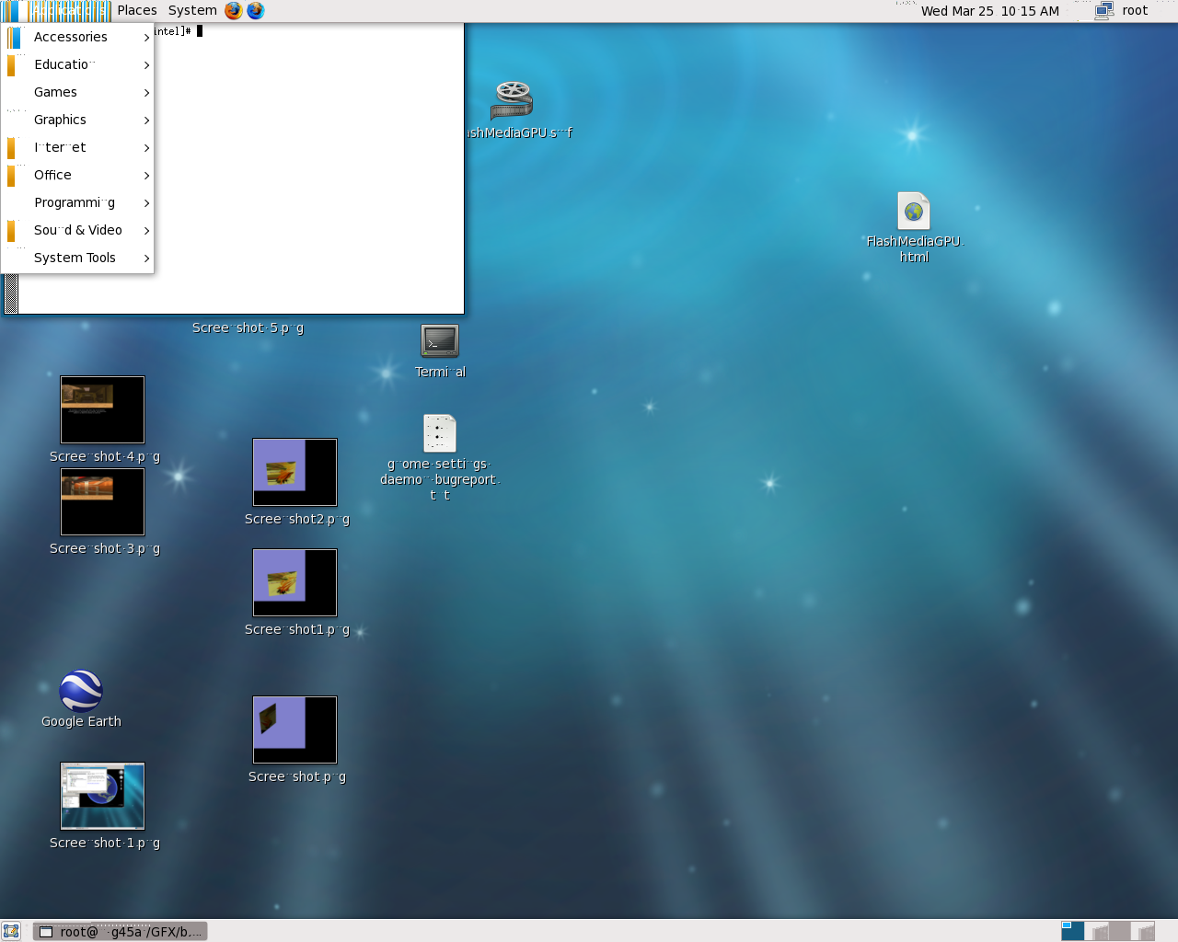
Task: Open the Places menu
Action: [137, 11]
